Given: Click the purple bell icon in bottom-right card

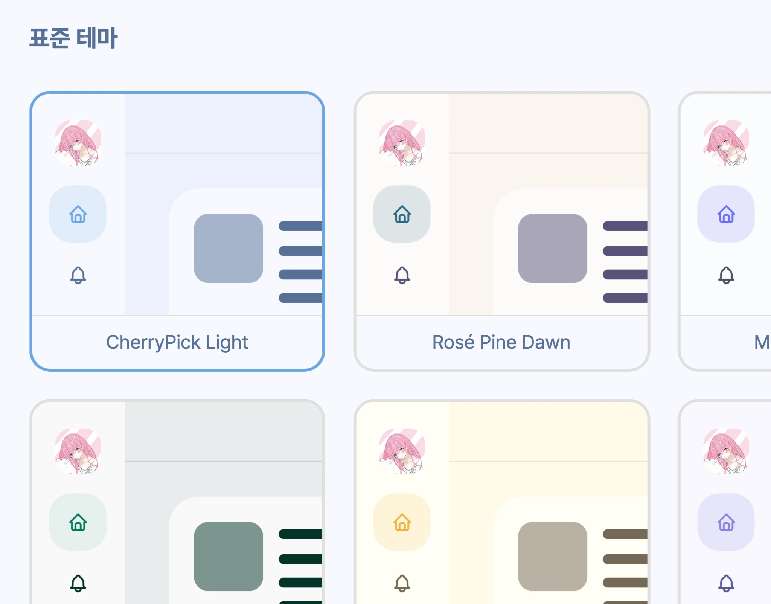Looking at the screenshot, I should click(x=726, y=583).
